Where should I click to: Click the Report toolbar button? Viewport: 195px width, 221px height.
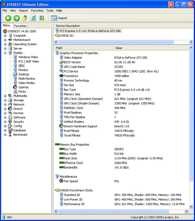pos(59,18)
